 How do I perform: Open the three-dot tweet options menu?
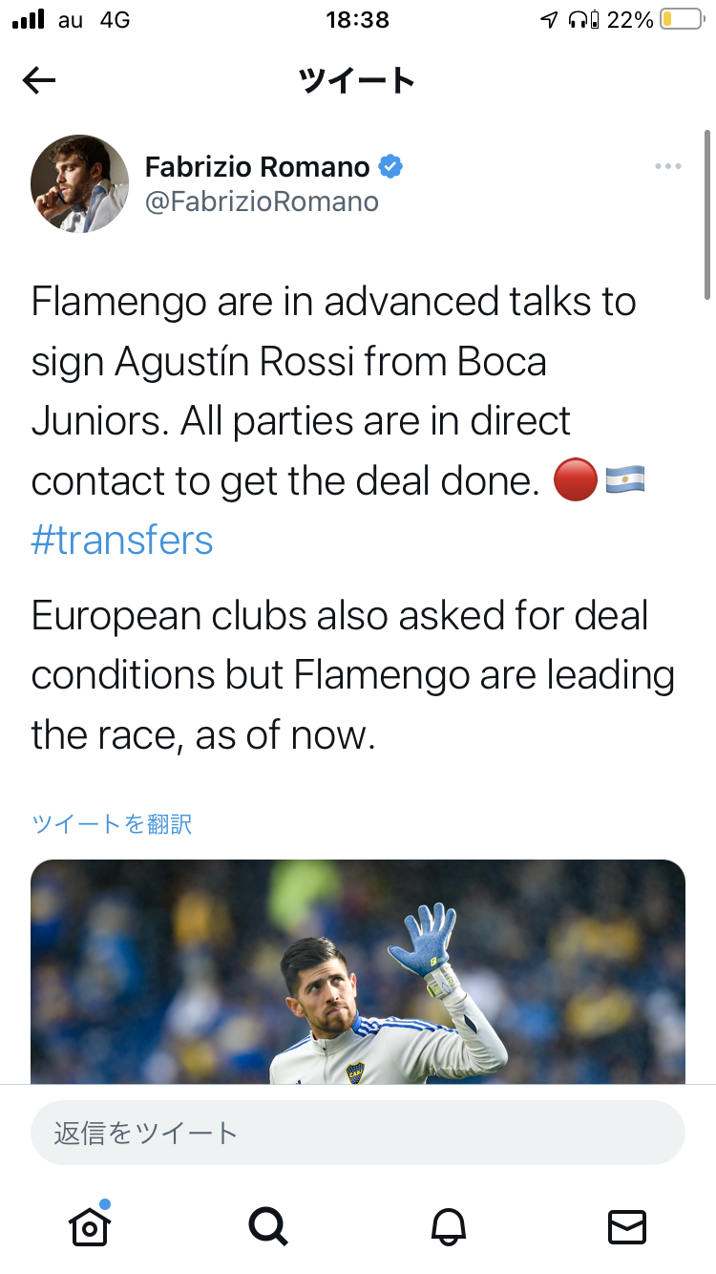[668, 167]
